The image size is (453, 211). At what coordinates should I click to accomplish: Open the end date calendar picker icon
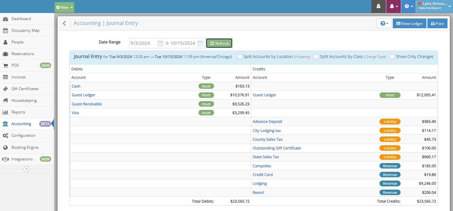click(200, 43)
